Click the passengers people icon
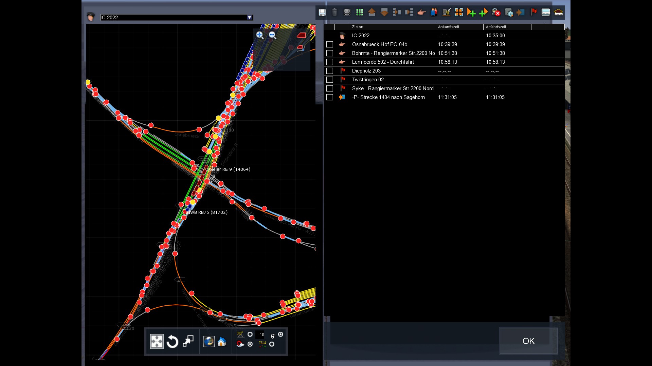 (x=434, y=13)
